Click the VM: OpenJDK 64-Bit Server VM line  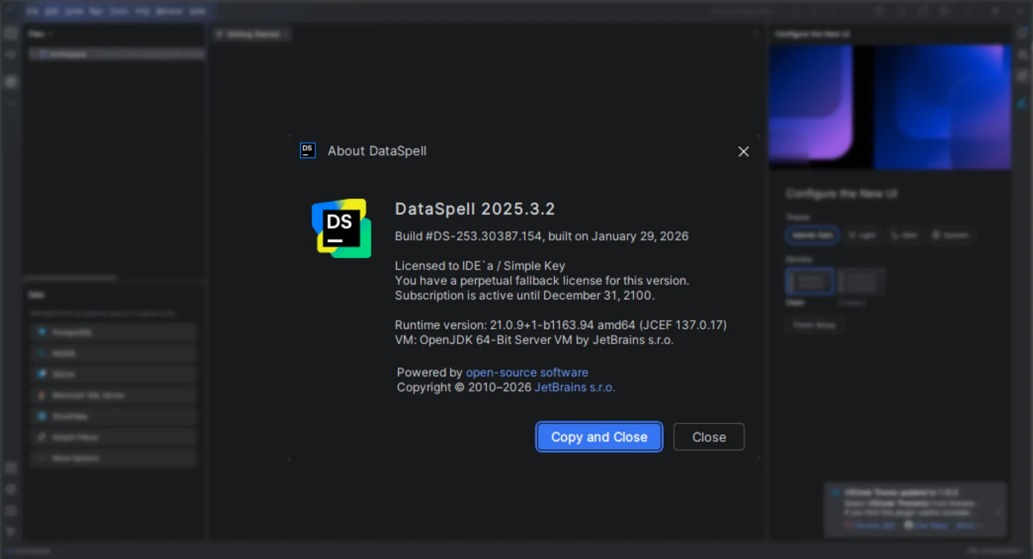[534, 340]
